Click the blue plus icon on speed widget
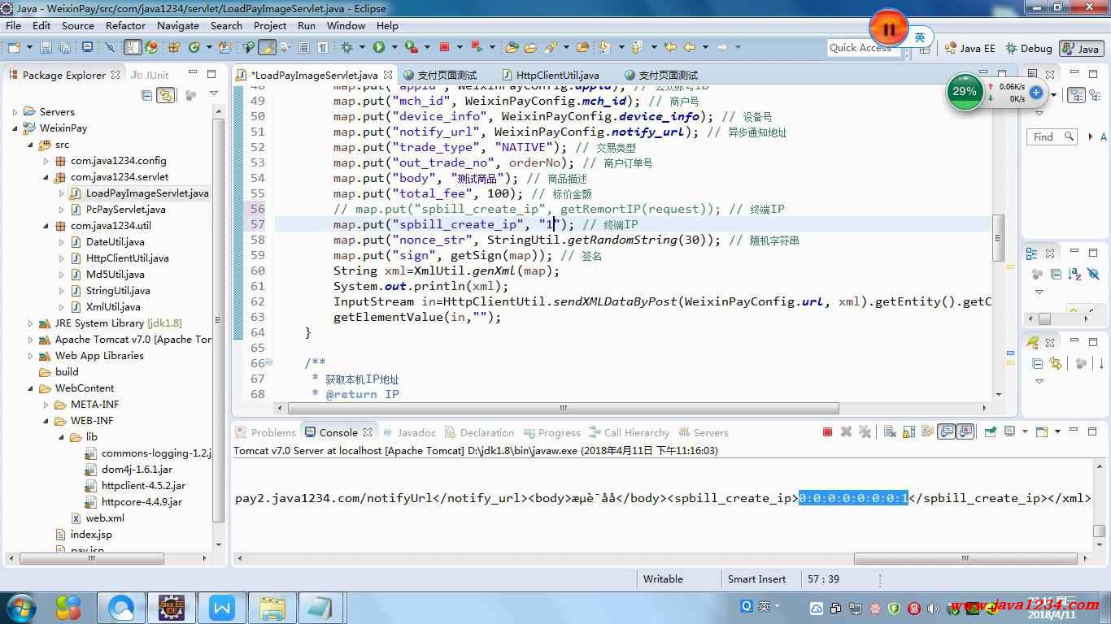Viewport: 1111px width, 624px height. [x=1036, y=93]
